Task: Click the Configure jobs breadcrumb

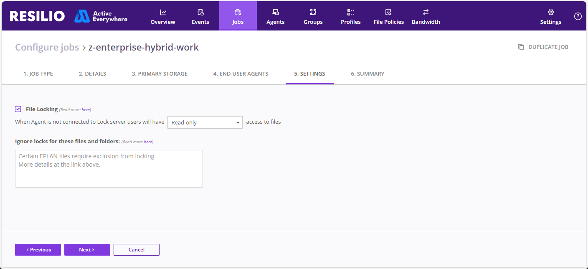Action: 47,47
